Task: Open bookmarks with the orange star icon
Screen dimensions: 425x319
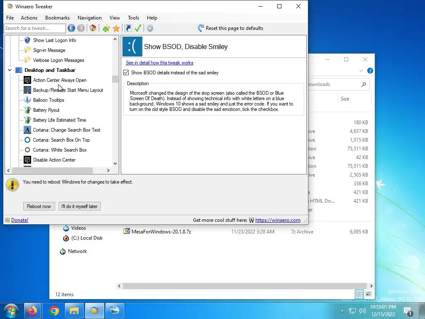Action: coord(116,28)
